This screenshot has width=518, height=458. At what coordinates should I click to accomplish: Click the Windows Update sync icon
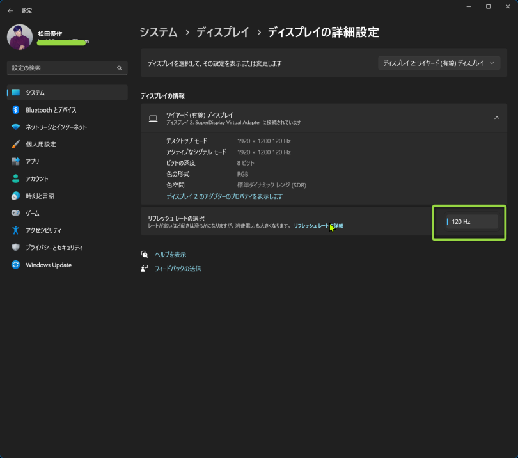point(15,265)
